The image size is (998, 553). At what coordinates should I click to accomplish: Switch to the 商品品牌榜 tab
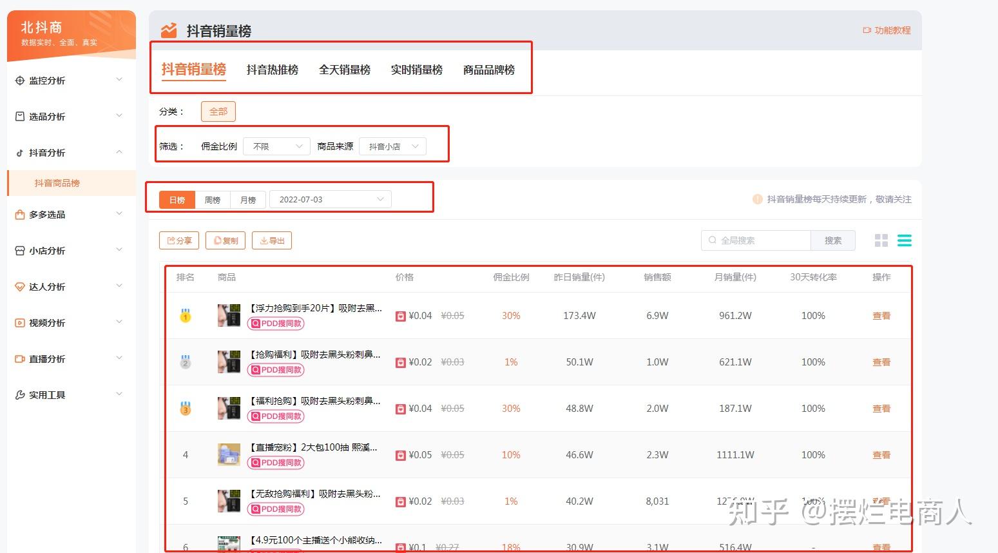click(x=489, y=70)
